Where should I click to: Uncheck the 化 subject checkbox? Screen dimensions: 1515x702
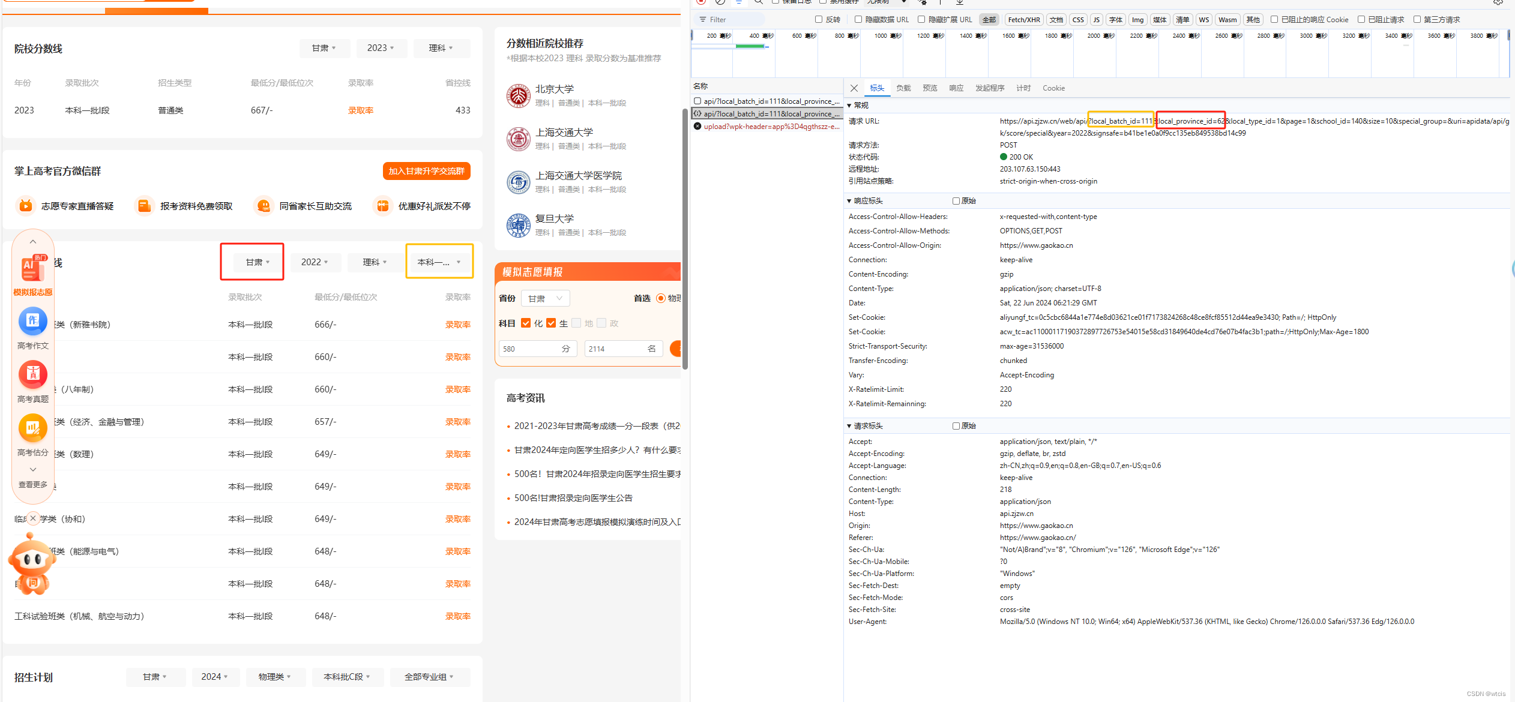(526, 323)
